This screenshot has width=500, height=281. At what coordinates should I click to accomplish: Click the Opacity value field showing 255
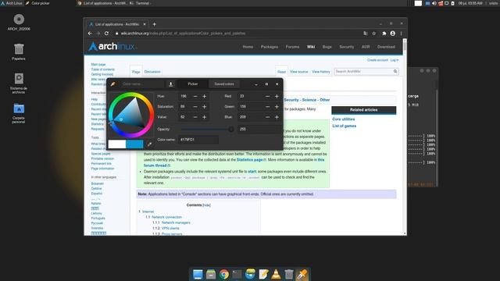259,129
